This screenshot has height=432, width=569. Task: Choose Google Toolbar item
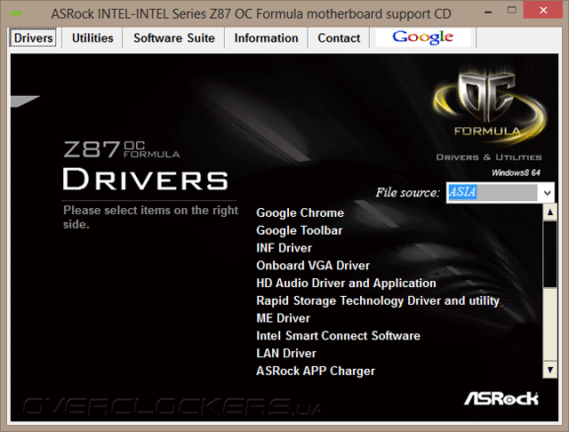click(x=299, y=230)
